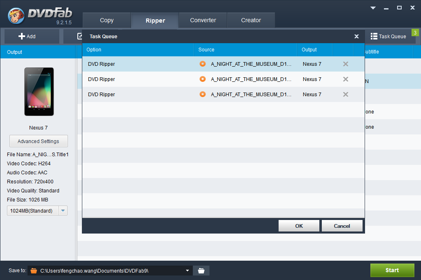Viewport: 421px width, 280px height.
Task: Click the orange disc icon in first row
Action: (202, 64)
